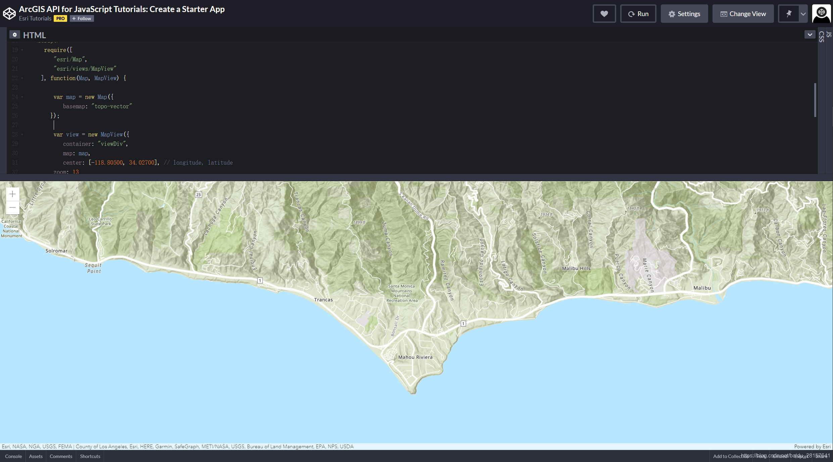Follow Esri Tutorials
This screenshot has height=462, width=833.
[x=82, y=18]
